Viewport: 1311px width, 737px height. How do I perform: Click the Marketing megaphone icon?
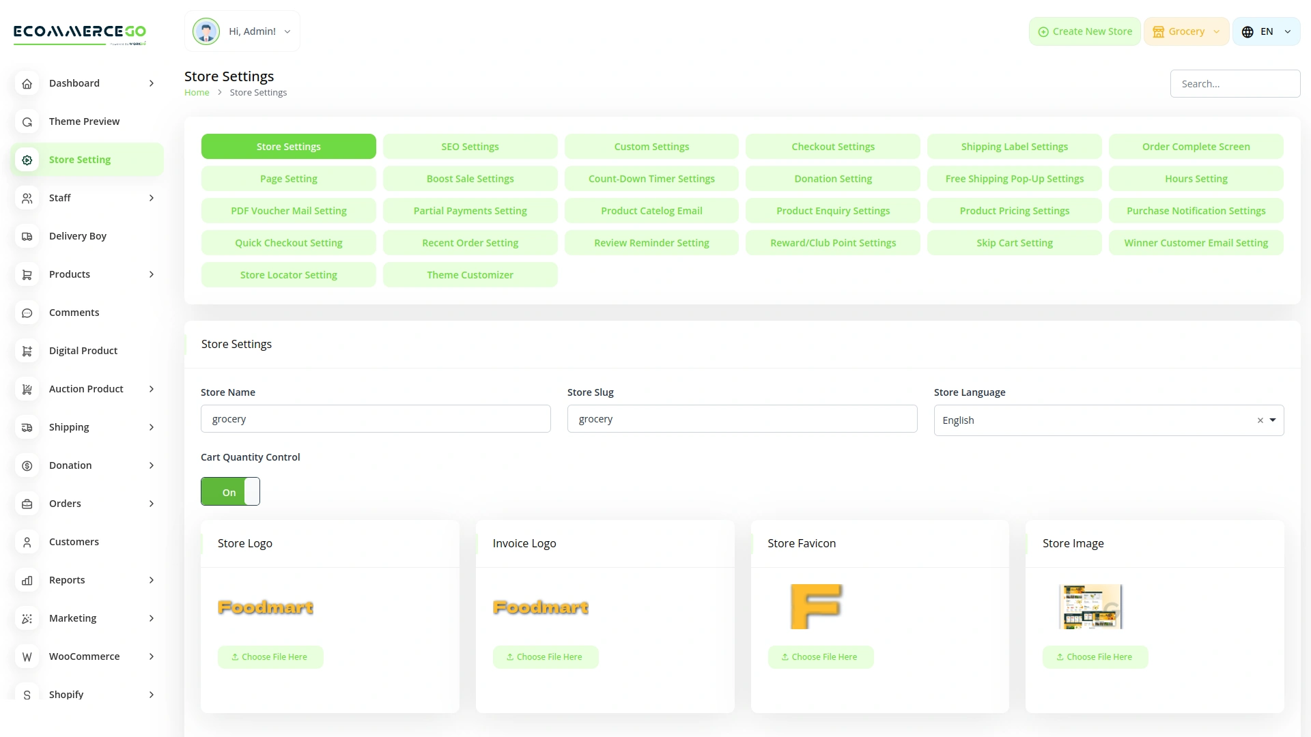click(x=27, y=618)
